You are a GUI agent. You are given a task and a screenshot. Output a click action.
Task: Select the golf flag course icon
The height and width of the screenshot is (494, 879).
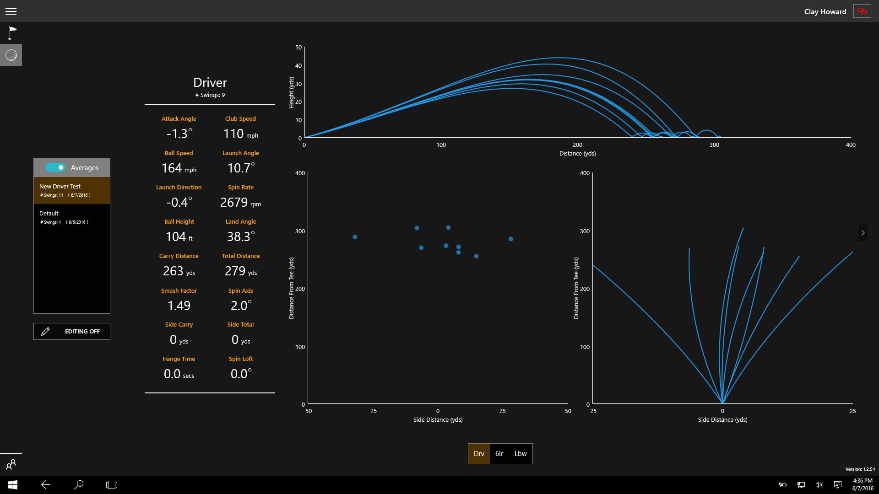point(12,33)
